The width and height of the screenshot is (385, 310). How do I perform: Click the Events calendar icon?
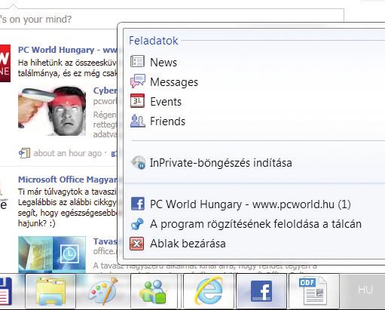point(137,100)
